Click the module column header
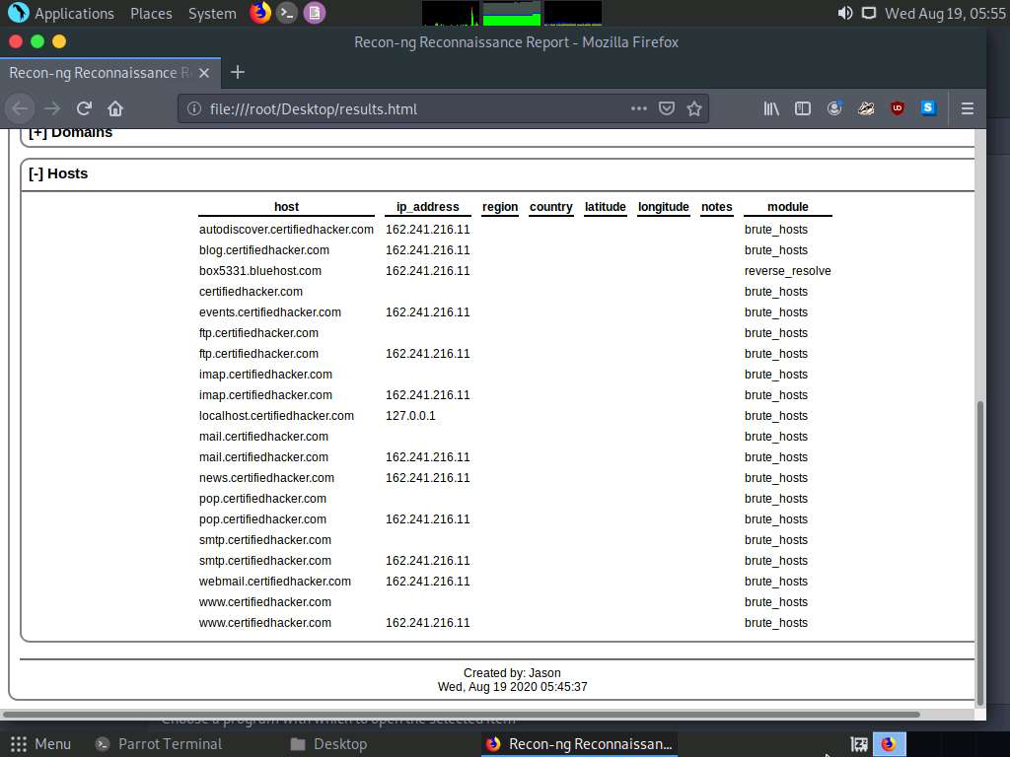The height and width of the screenshot is (757, 1010). point(788,207)
